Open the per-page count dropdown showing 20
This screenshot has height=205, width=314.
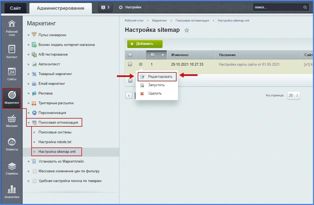294,95
